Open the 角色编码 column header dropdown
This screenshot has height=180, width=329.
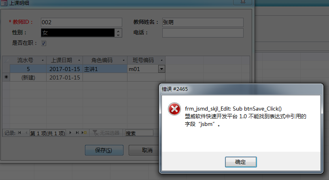123,60
